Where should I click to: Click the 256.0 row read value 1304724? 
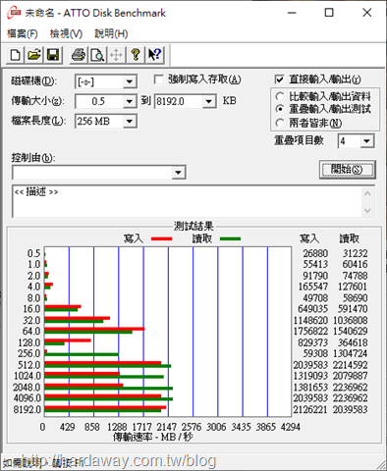(351, 353)
